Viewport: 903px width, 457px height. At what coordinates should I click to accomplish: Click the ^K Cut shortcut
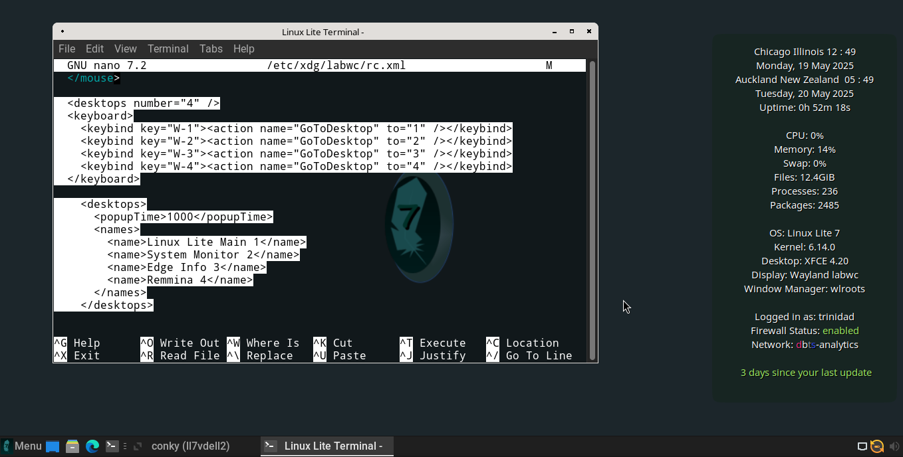(x=333, y=343)
